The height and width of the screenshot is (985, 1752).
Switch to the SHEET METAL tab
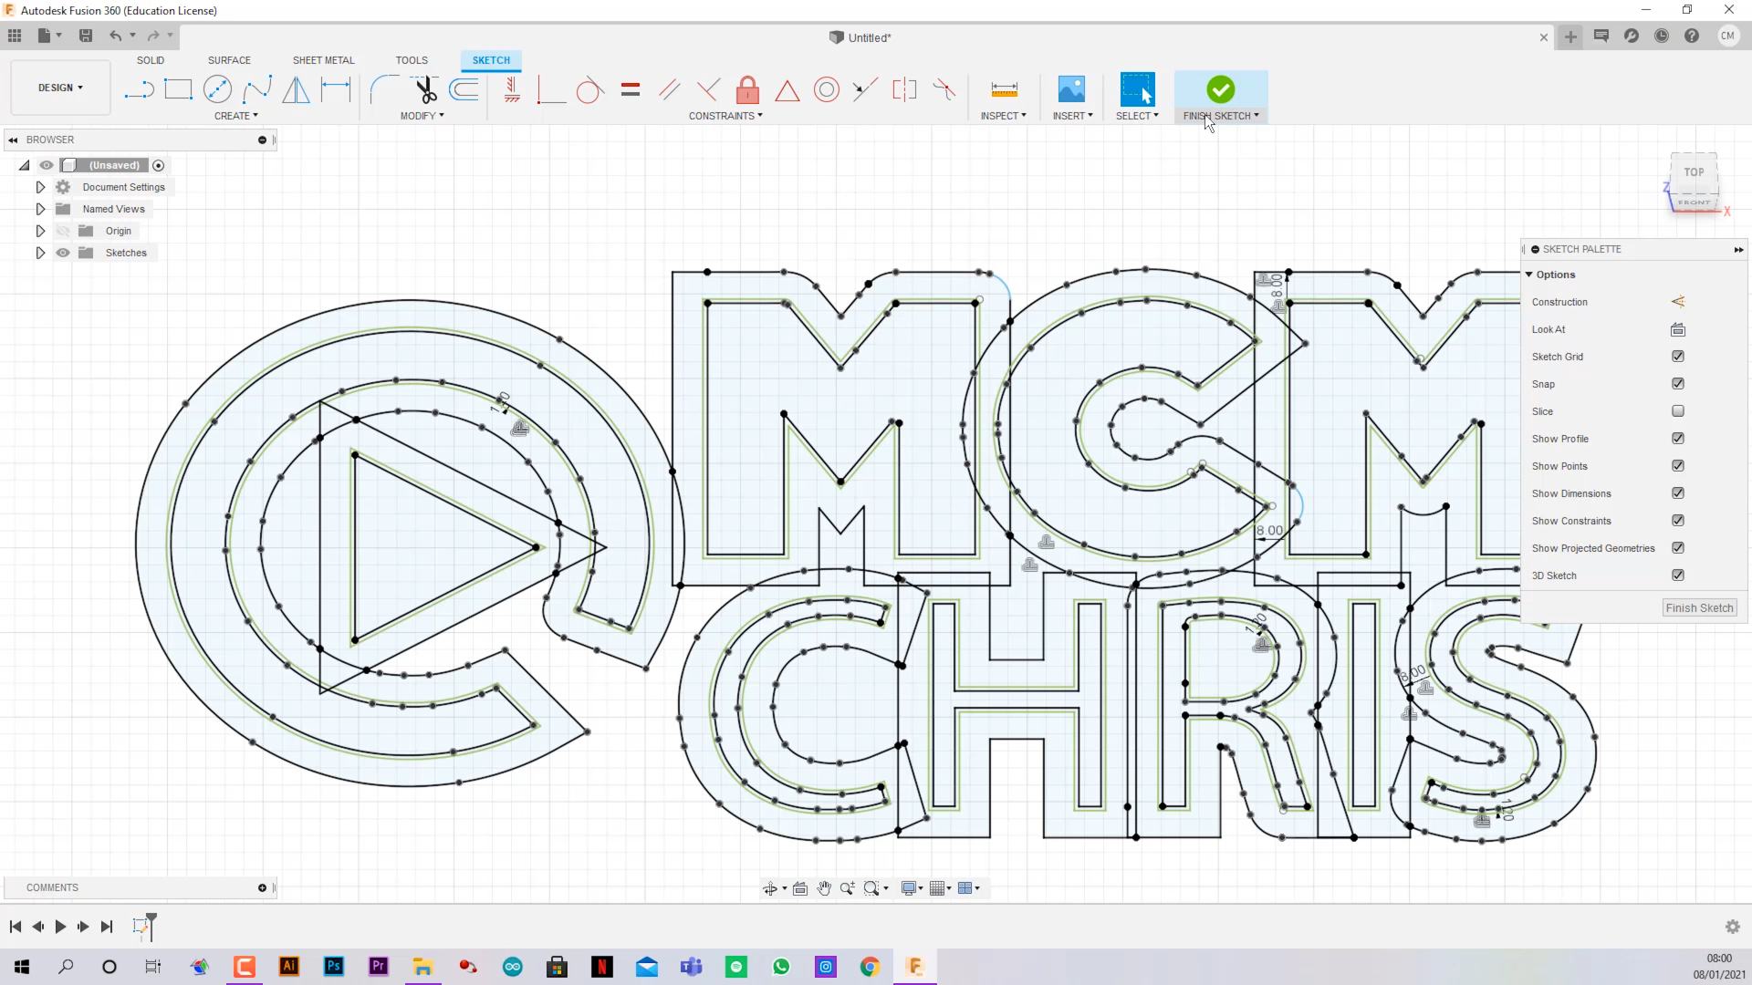click(x=323, y=60)
